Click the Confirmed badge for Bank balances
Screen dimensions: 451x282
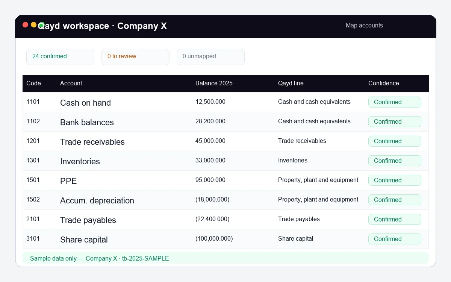pos(395,121)
